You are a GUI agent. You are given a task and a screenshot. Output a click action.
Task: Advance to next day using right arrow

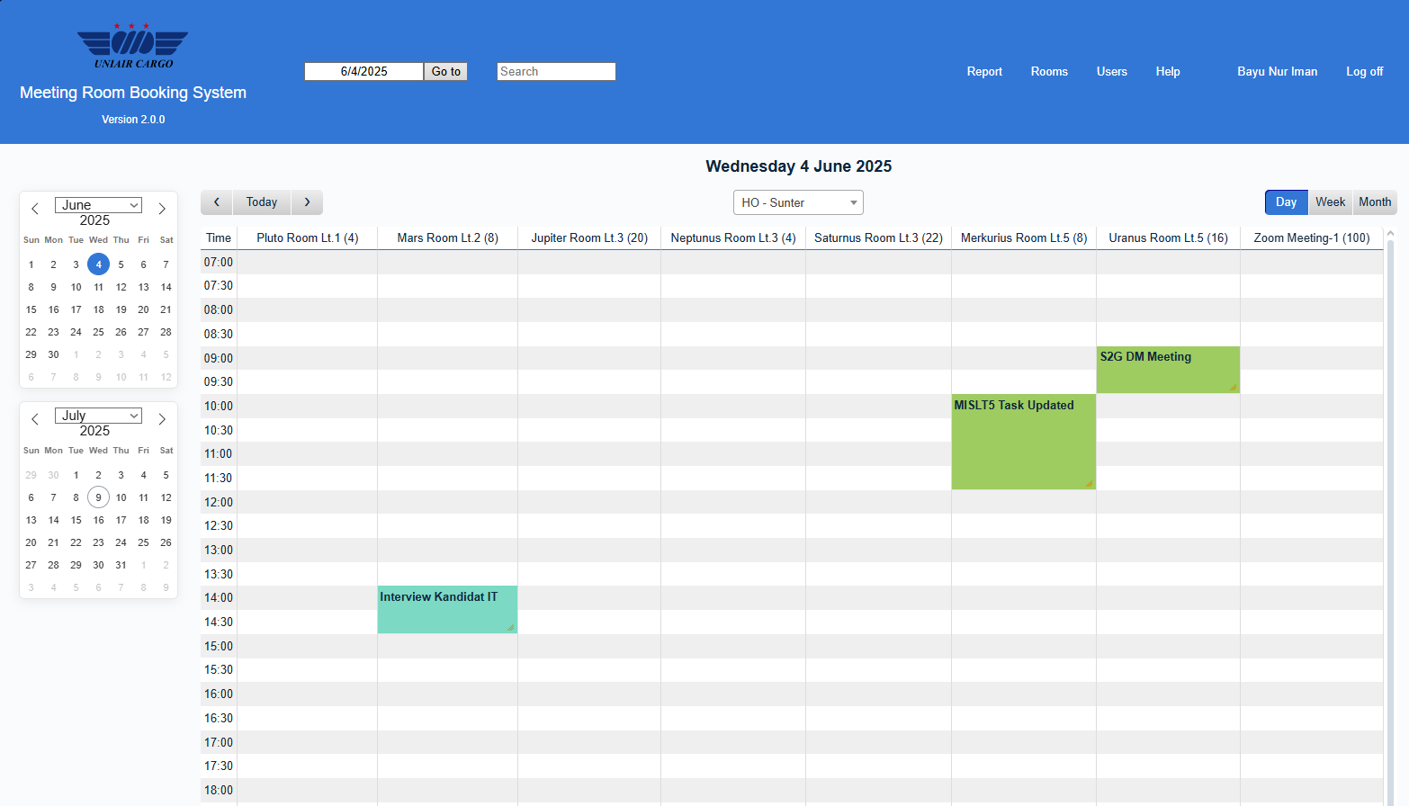307,202
